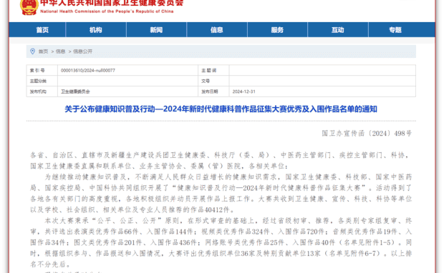Open the 机构 navigation tab
The width and height of the screenshot is (444, 273).
(96, 30)
